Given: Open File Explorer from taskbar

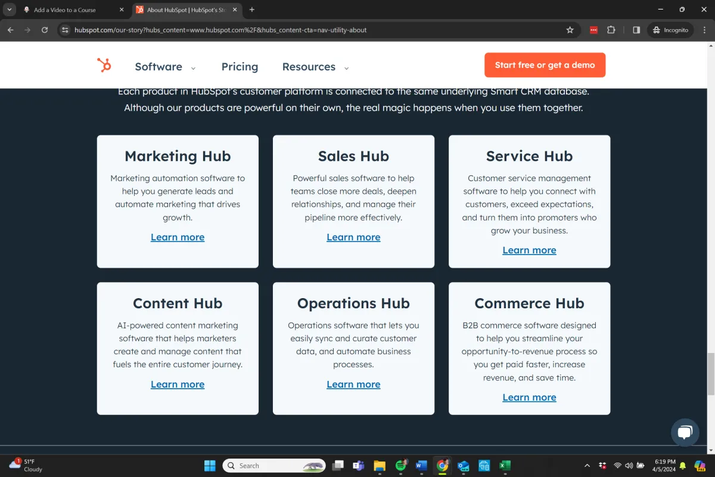Looking at the screenshot, I should 380,466.
